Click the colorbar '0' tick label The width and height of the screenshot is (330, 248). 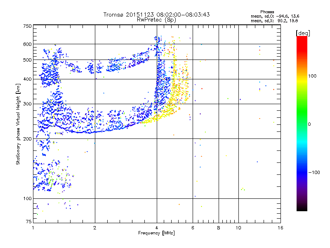coord(309,124)
